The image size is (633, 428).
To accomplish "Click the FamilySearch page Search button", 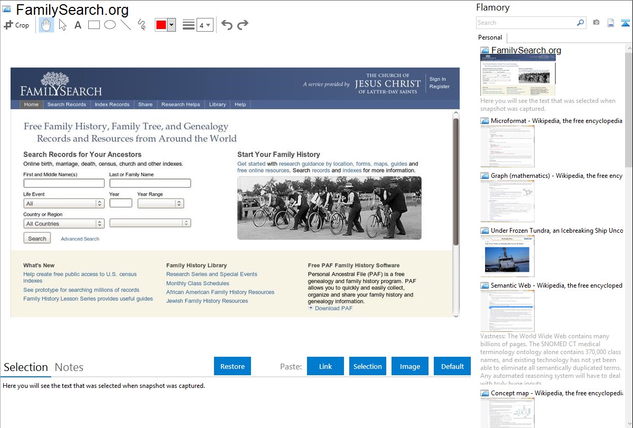I will [x=37, y=239].
